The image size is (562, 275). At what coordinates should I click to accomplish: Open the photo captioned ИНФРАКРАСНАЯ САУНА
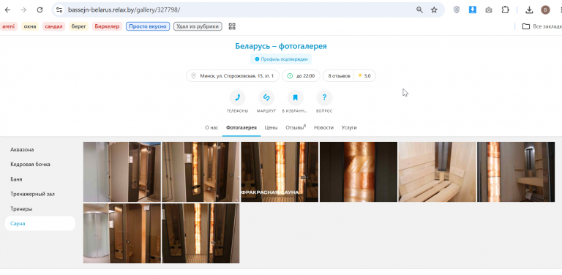pyautogui.click(x=280, y=172)
